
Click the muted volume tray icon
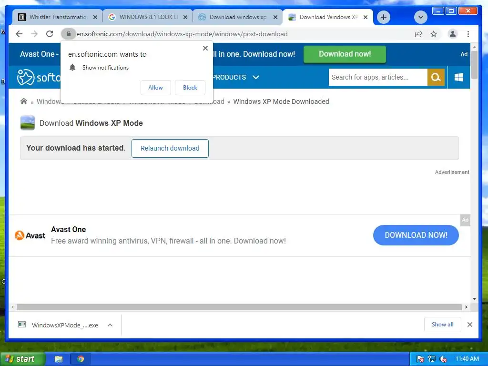443,359
